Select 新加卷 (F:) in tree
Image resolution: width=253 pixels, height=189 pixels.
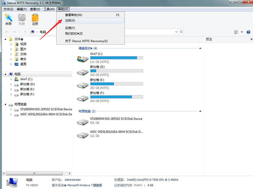tap(27, 94)
